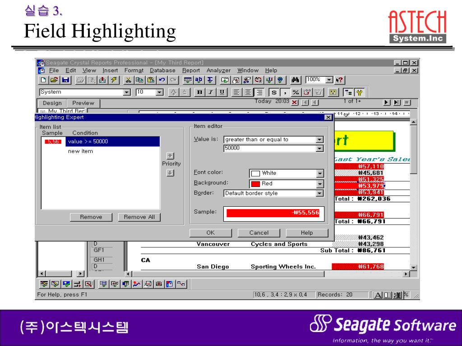Click the Priority down arrow button

(170, 173)
